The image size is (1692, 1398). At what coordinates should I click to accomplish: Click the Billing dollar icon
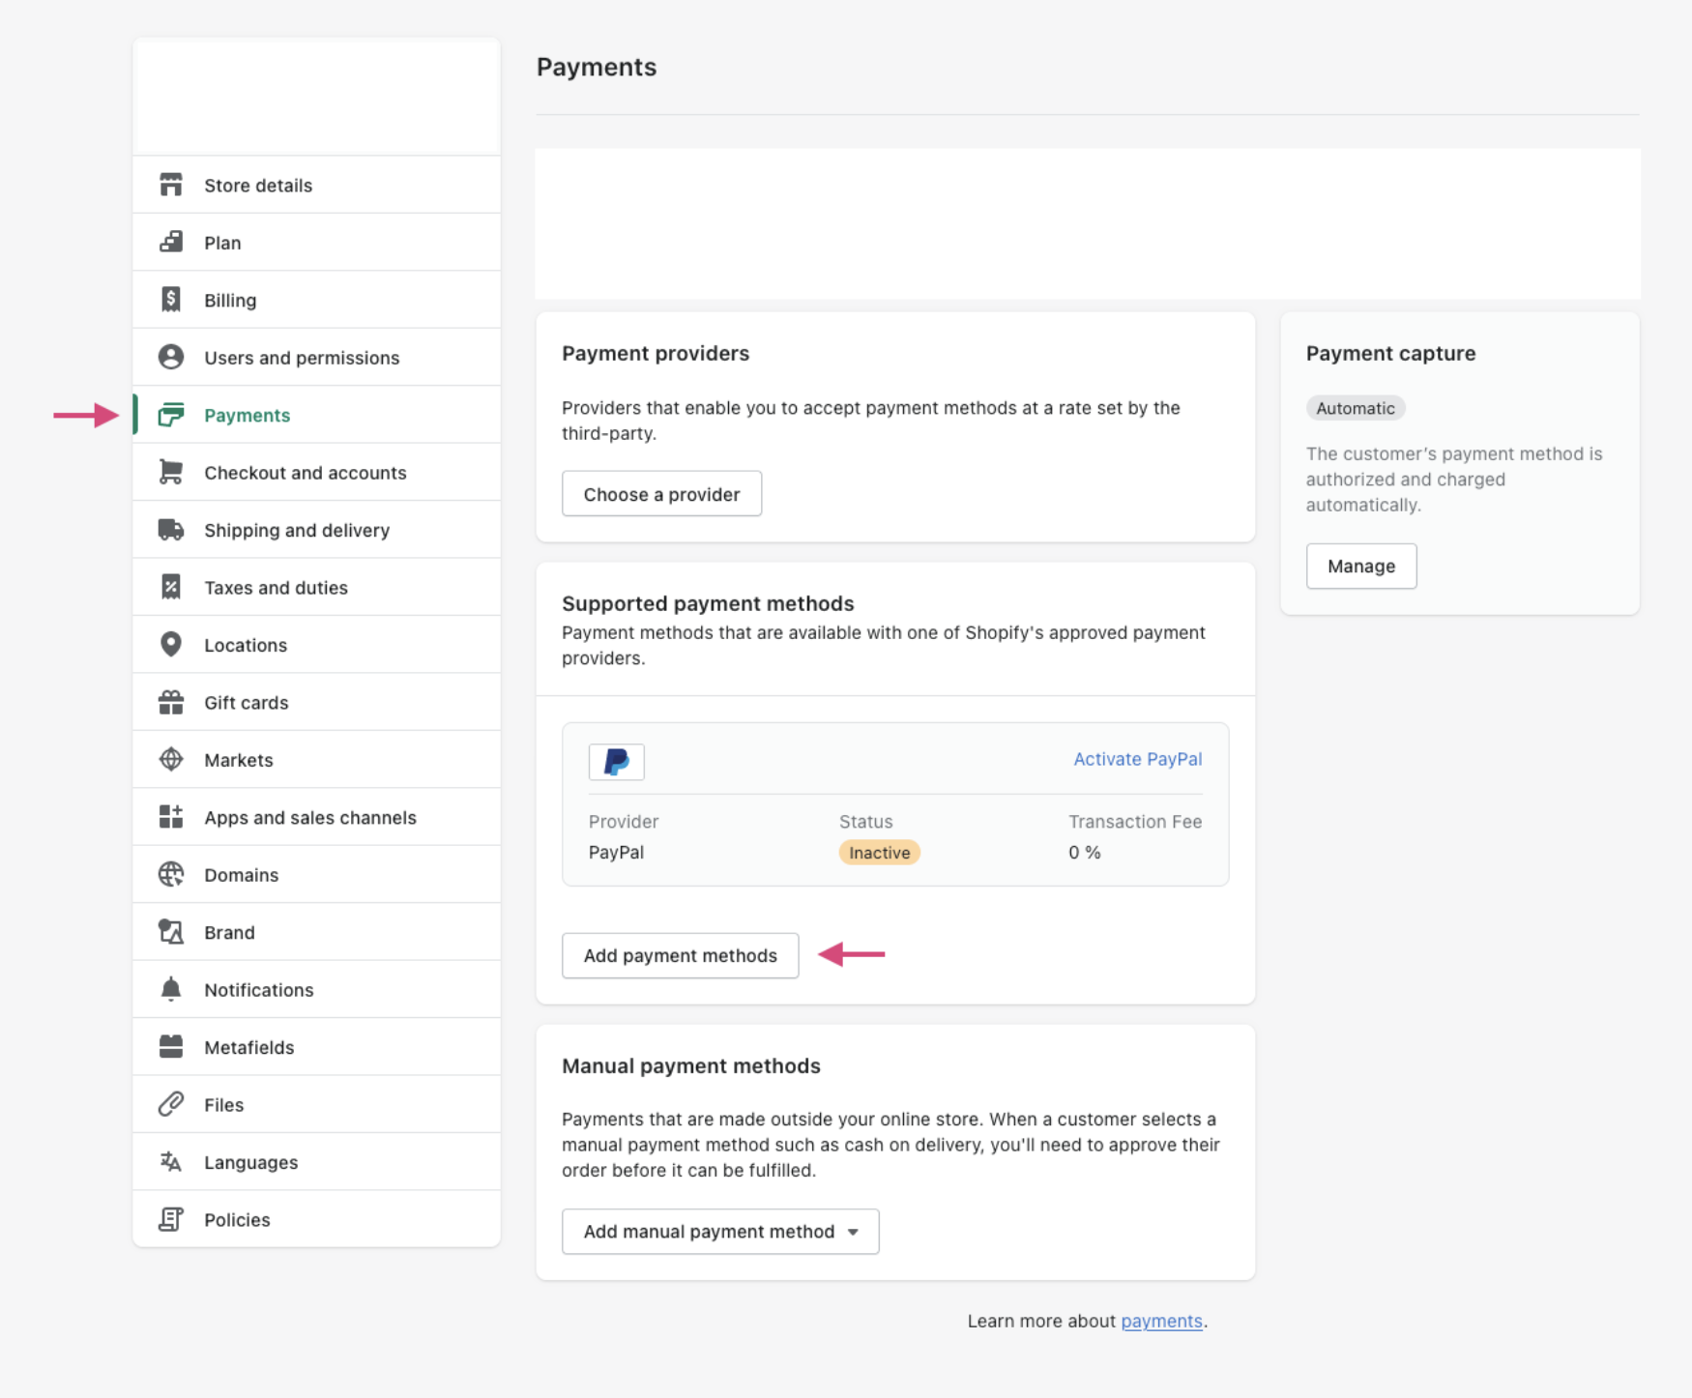(x=171, y=300)
